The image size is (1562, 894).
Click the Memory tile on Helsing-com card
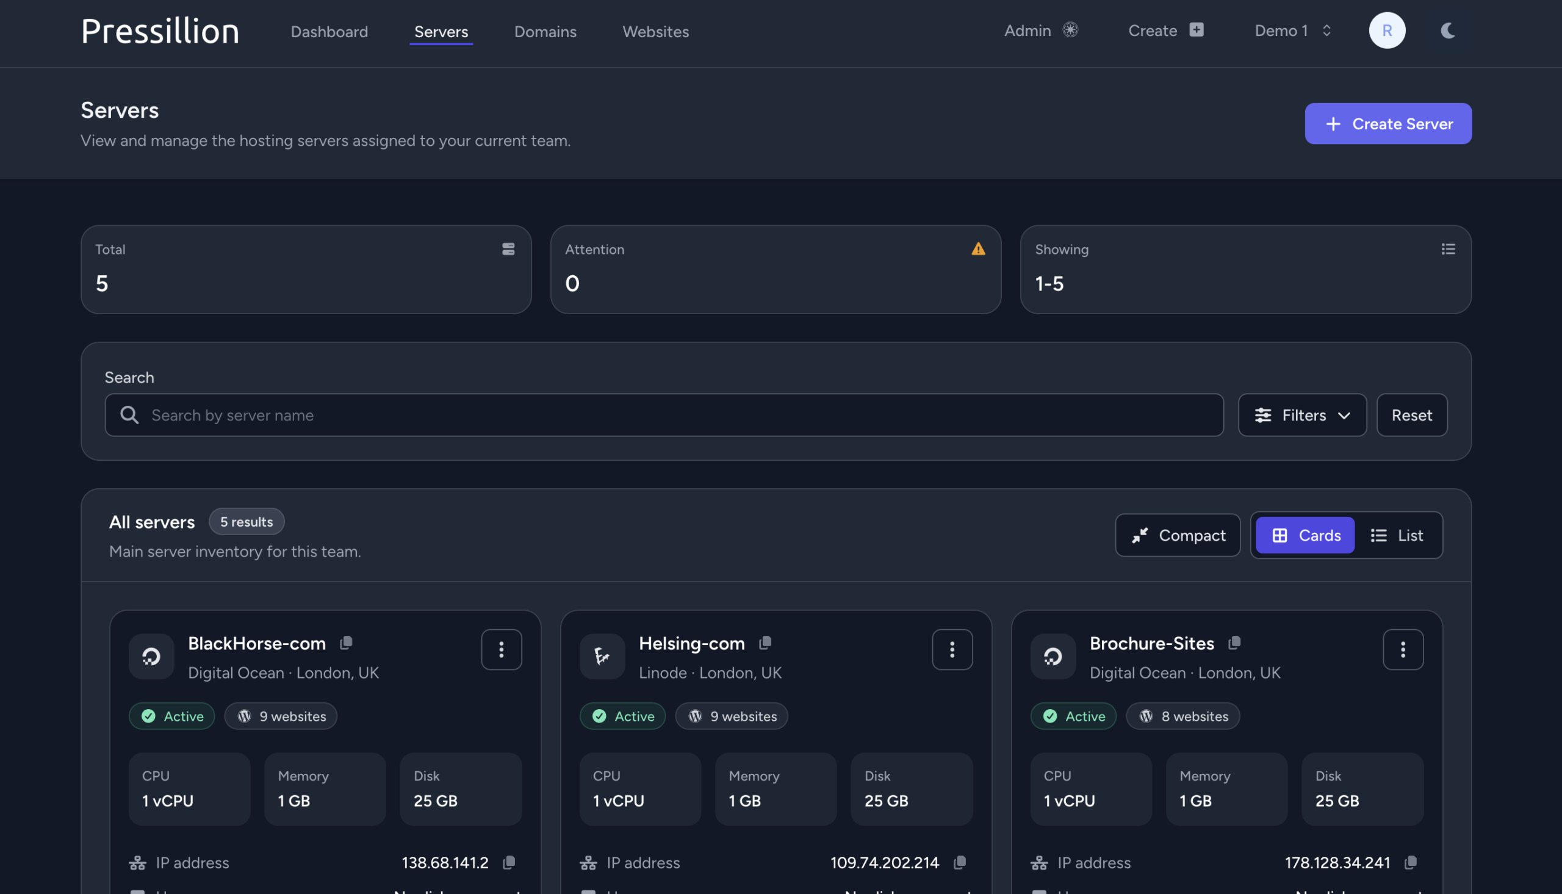[x=775, y=789]
